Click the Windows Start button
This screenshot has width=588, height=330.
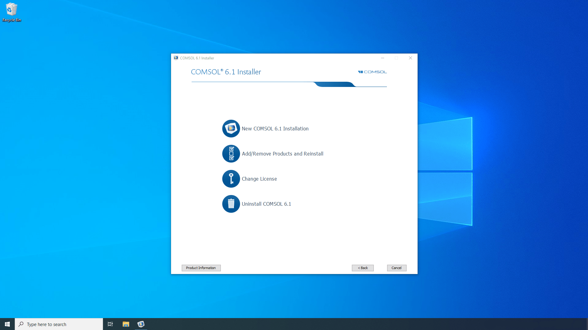(7, 324)
